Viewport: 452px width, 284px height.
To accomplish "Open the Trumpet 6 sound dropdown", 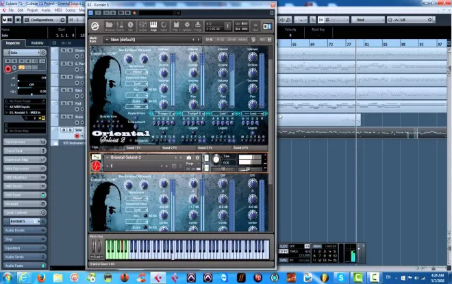I will click(x=164, y=114).
